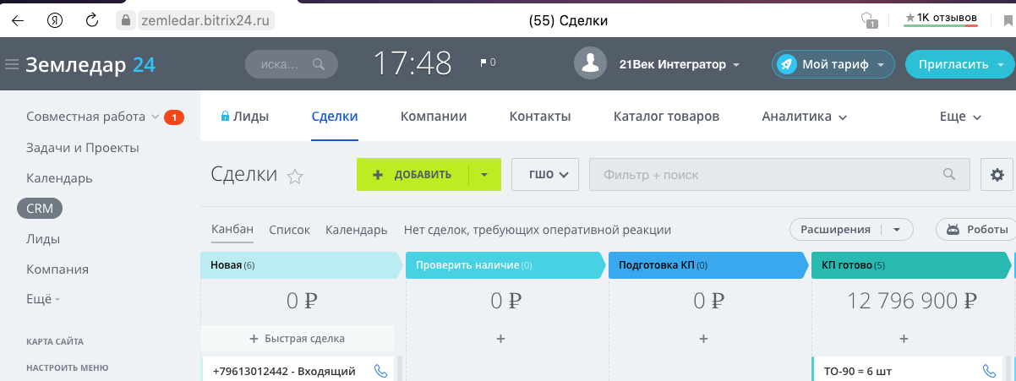Open the 17:48 work time clock

(x=412, y=64)
